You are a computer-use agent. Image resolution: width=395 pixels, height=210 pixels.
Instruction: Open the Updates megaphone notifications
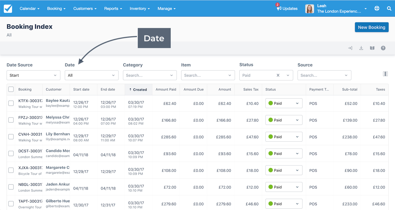click(287, 9)
